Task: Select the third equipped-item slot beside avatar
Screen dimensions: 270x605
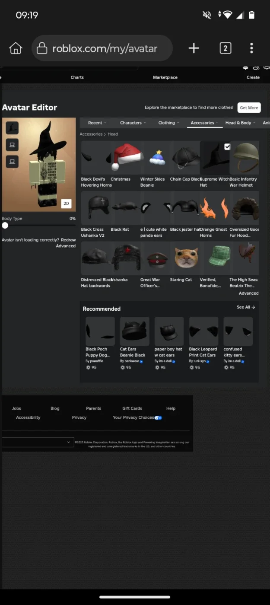Action: 12,162
